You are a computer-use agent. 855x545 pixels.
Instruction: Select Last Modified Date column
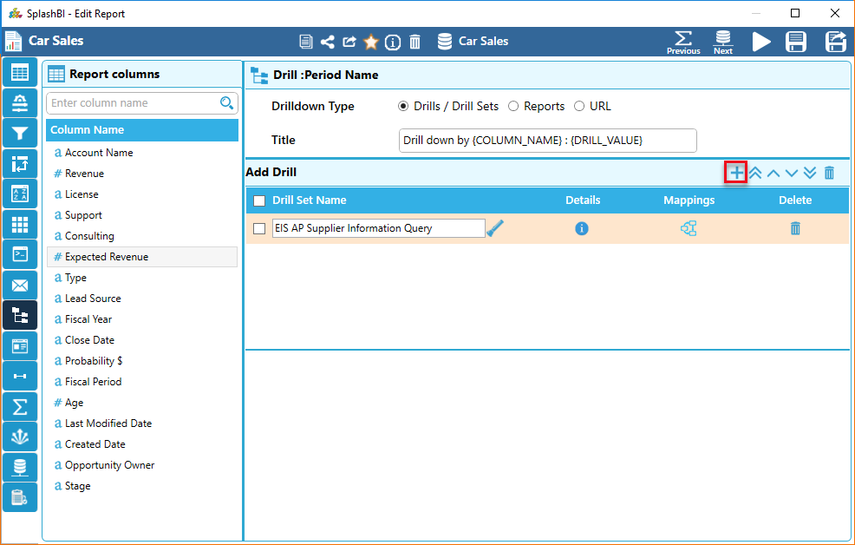tap(142, 424)
